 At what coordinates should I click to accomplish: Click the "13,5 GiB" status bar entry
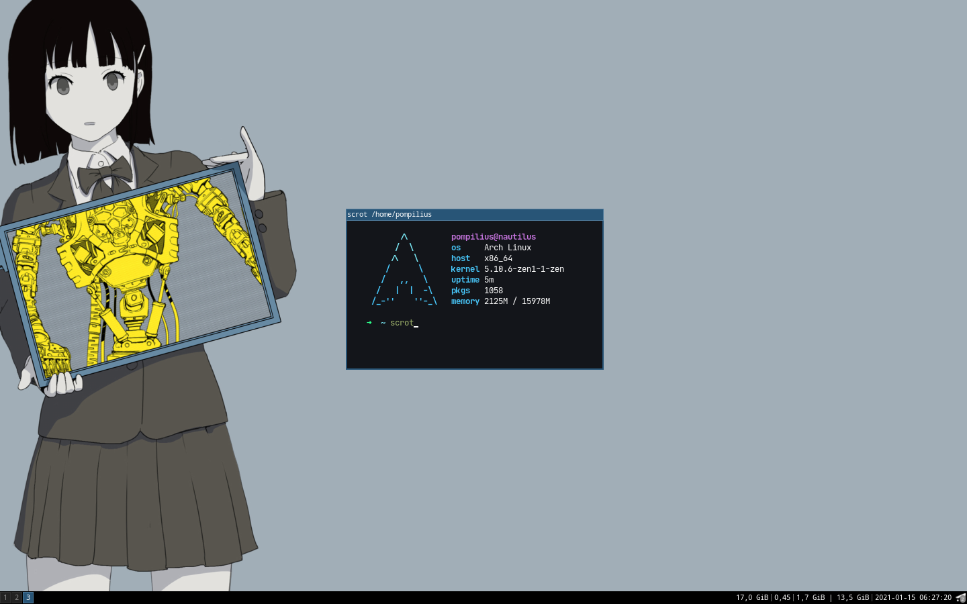point(853,597)
